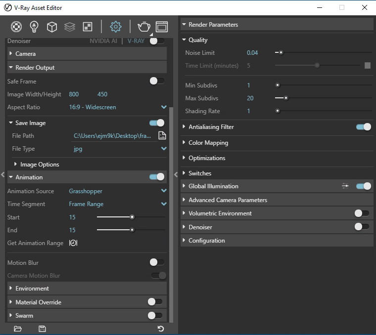Open the Materials tab icon
376x335 pixels.
click(16, 27)
